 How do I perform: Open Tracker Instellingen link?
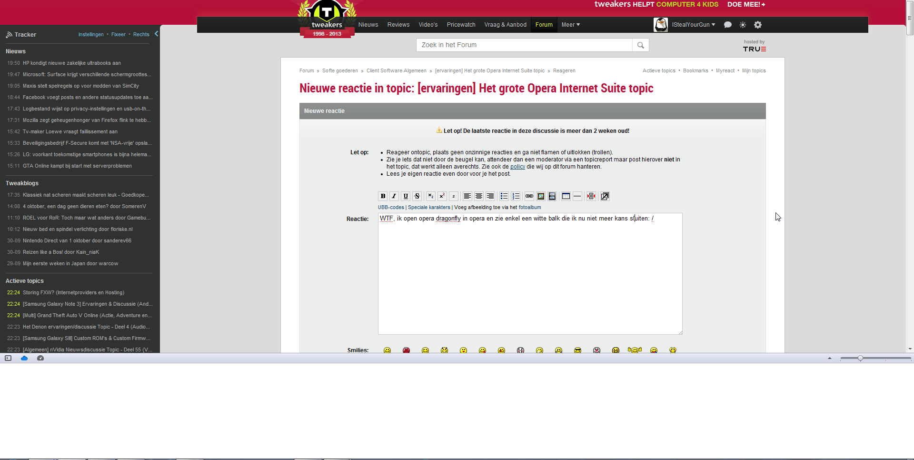(91, 34)
